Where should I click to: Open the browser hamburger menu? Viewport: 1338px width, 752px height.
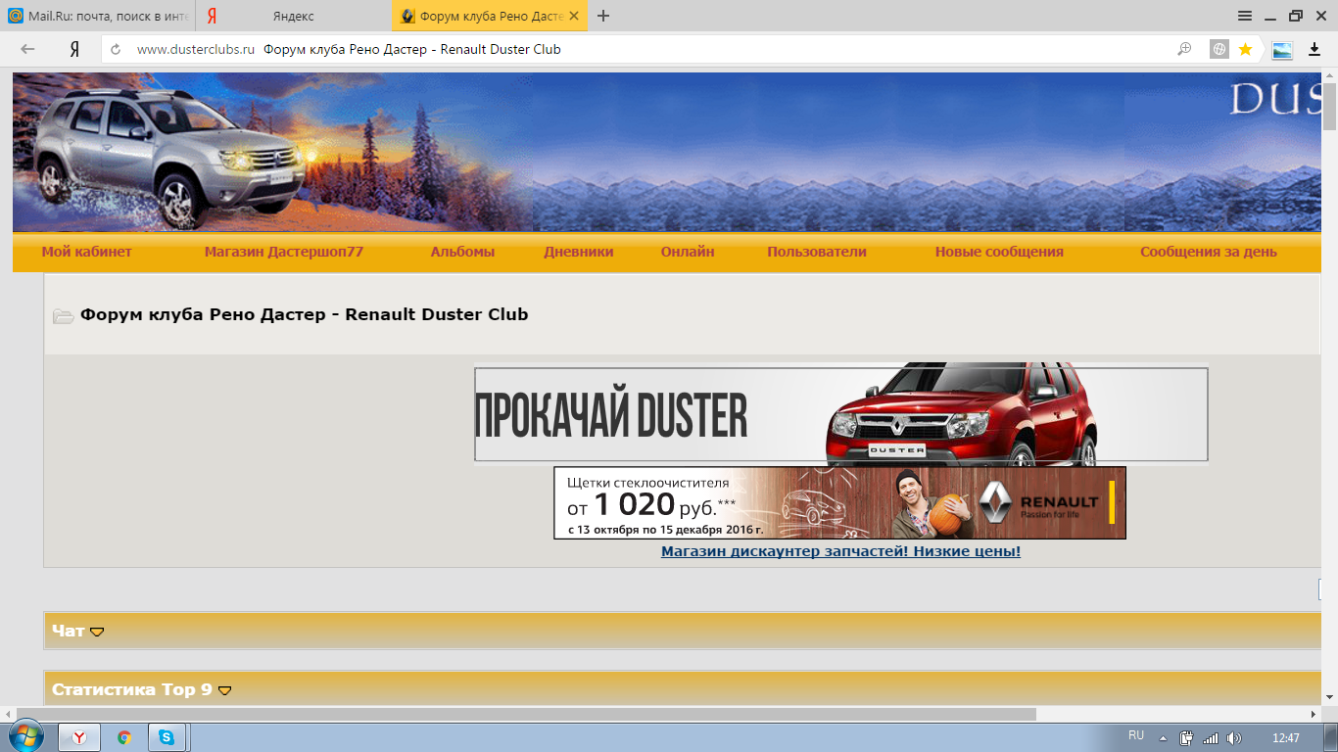coord(1245,16)
